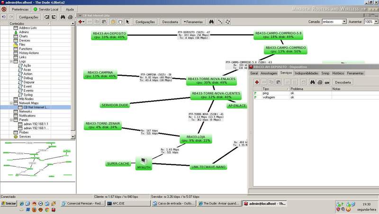
Task: Select Devices in the contents tree
Action: pyautogui.click(x=25, y=40)
